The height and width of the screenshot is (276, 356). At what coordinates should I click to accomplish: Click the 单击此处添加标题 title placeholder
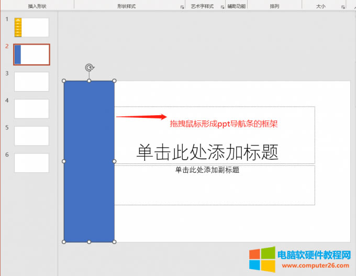(207, 152)
